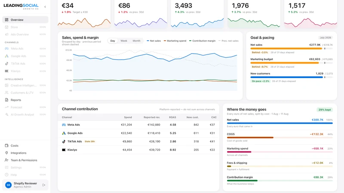This screenshot has width=344, height=193.
Task: Click the On pace −2.3% badge
Action: pyautogui.click(x=261, y=81)
